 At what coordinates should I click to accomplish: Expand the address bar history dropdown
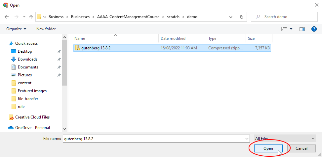coord(231,17)
